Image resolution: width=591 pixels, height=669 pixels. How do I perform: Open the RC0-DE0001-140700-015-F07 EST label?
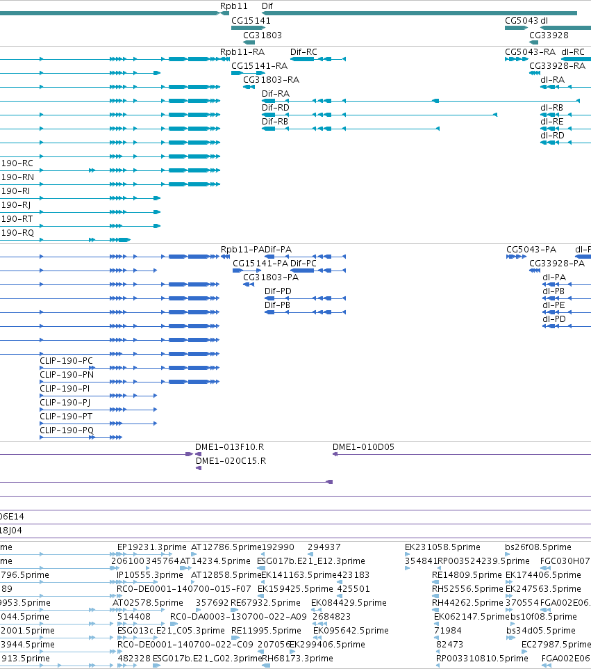point(183,589)
